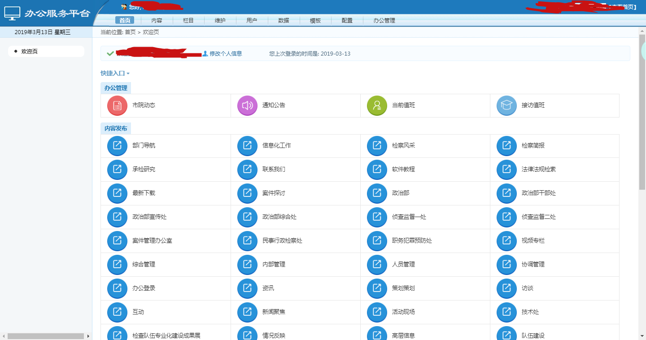Select the 配置 menu item
The height and width of the screenshot is (340, 646).
347,21
